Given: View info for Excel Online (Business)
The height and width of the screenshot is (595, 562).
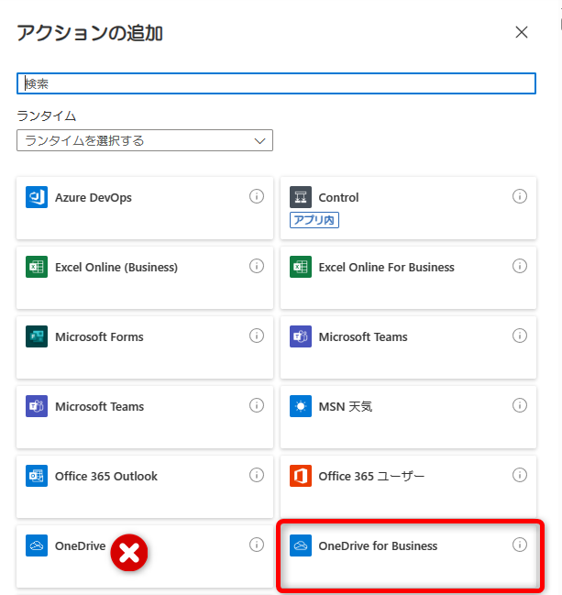Looking at the screenshot, I should coord(257,266).
